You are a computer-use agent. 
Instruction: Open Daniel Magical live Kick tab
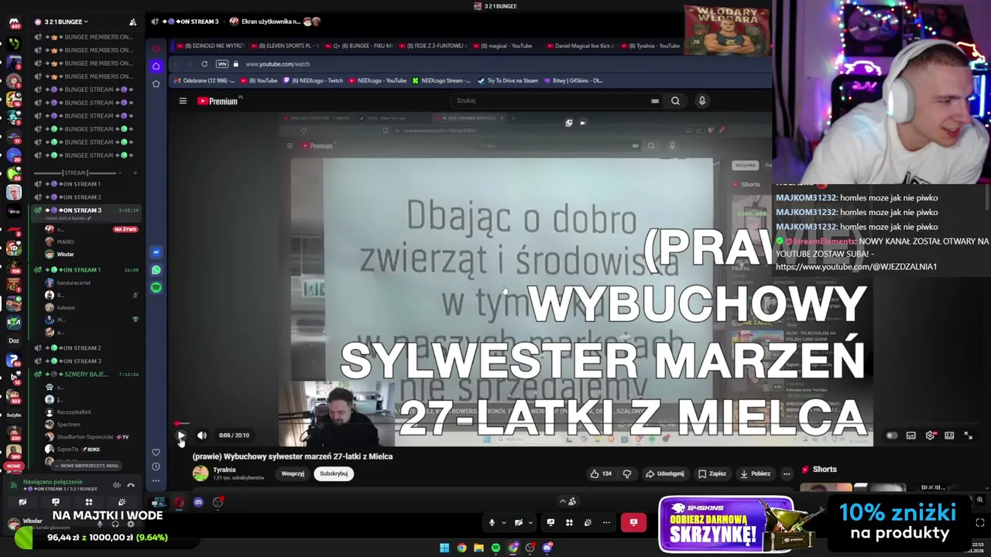581,46
